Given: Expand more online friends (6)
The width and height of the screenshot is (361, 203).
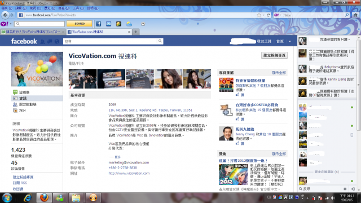Looking at the screenshot, I should tap(327, 171).
